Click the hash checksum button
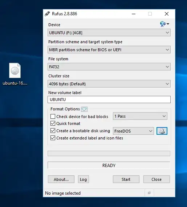Screen dimensions: 187x207 point(149,193)
